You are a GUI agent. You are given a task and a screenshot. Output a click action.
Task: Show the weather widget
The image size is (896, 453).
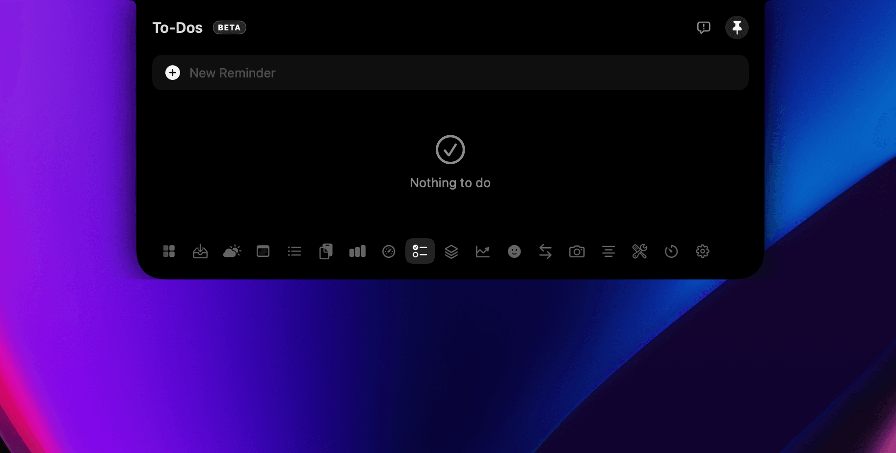pos(232,252)
